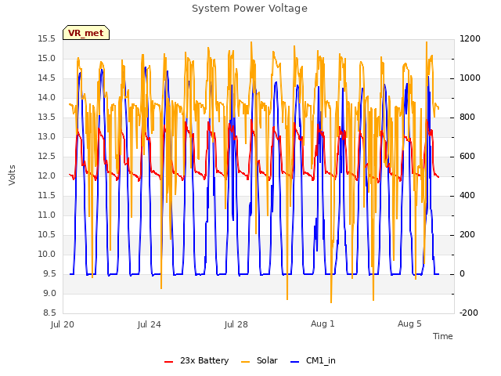Click the 8.5 left axis value
This screenshot has height=376, width=501.
point(49,313)
